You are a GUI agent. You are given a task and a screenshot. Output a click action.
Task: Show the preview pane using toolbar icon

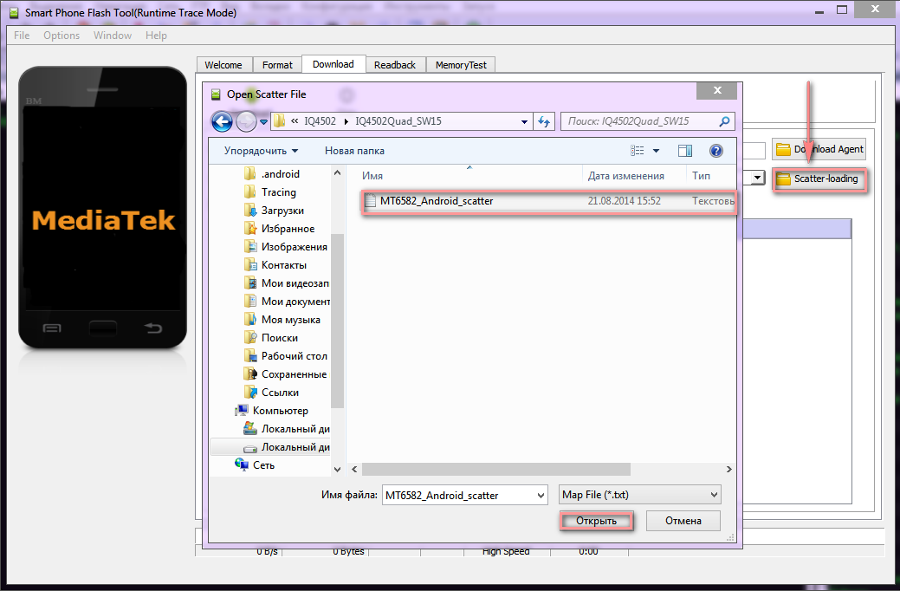(x=684, y=151)
